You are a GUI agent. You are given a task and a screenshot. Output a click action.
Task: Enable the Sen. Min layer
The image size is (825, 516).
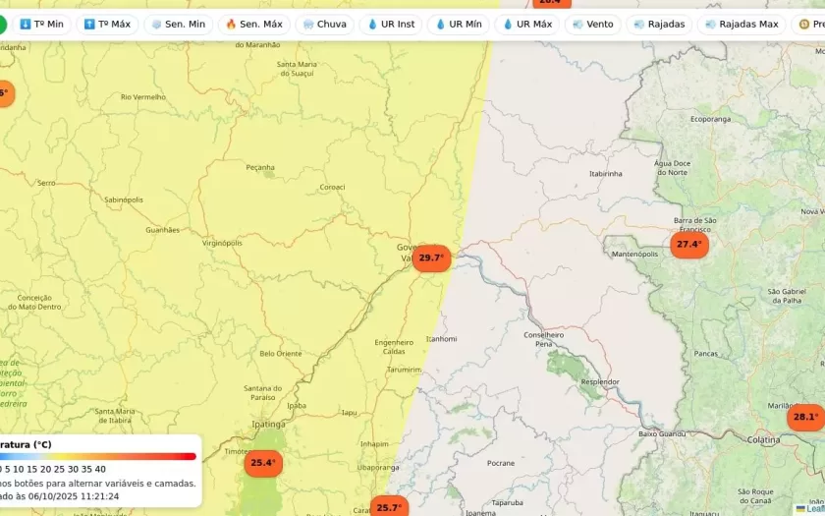pyautogui.click(x=179, y=24)
